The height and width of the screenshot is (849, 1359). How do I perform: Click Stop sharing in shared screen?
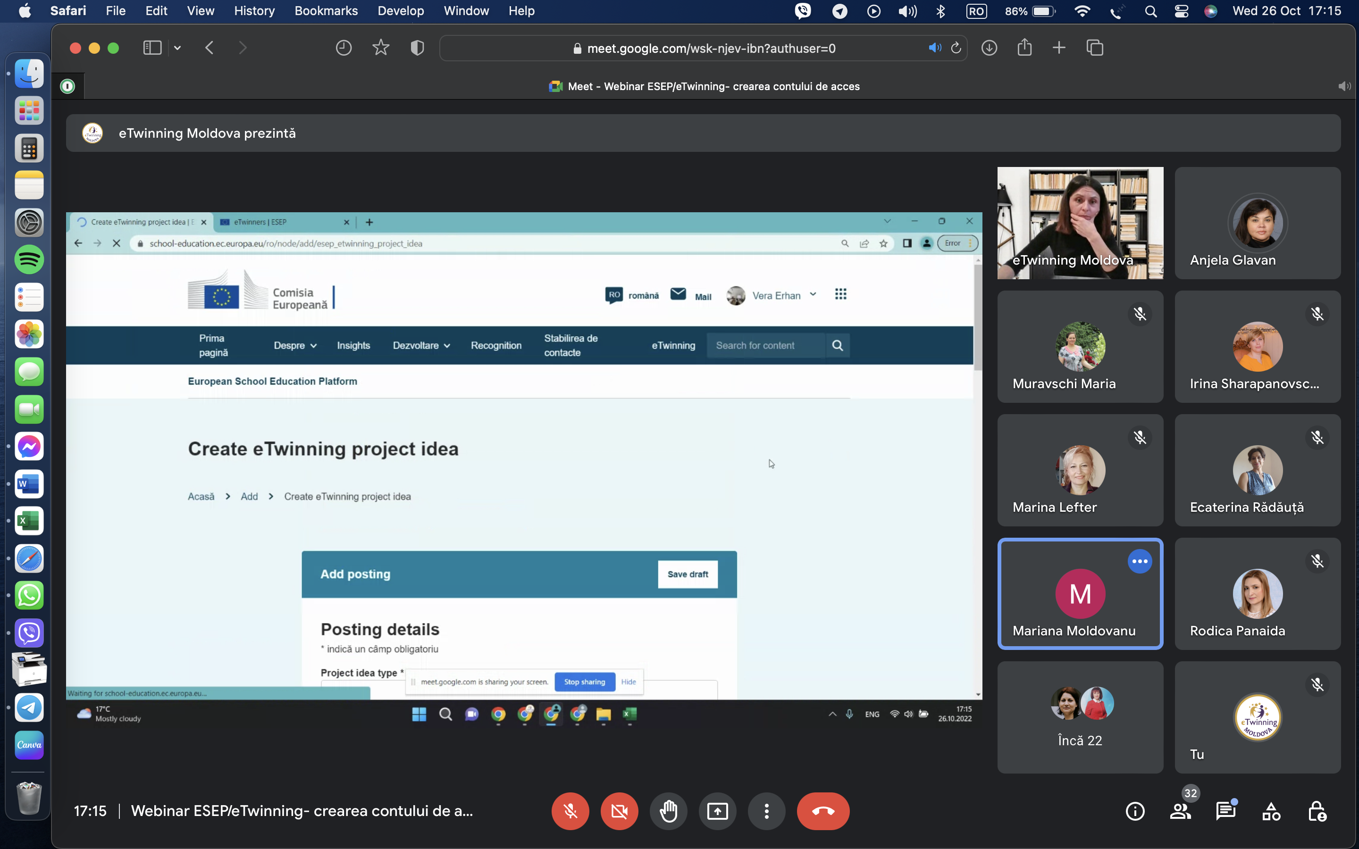pyautogui.click(x=585, y=682)
